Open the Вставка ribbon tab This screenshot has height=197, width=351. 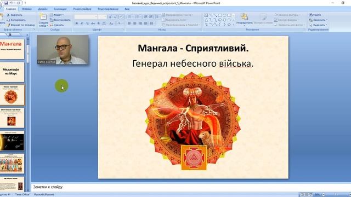pyautogui.click(x=27, y=9)
